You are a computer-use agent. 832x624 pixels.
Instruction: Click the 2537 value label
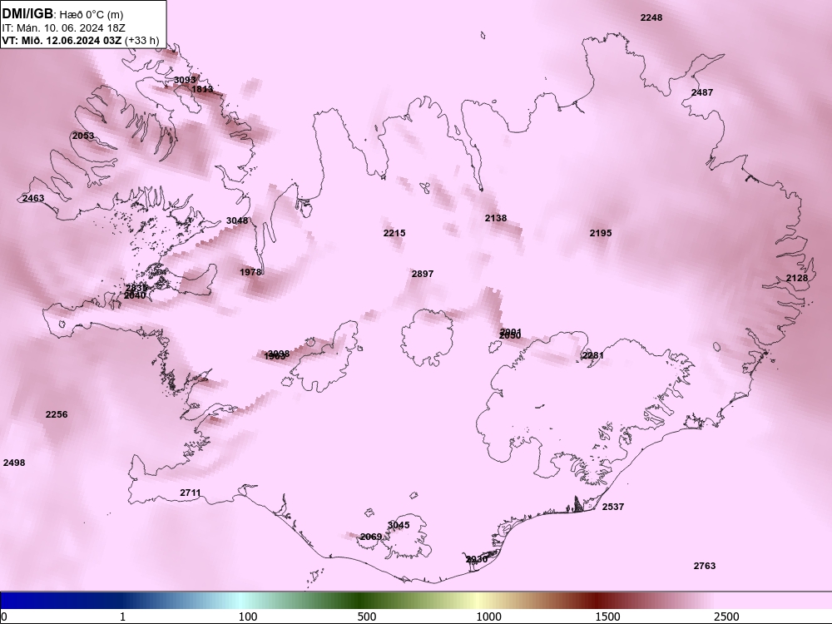[x=613, y=507]
